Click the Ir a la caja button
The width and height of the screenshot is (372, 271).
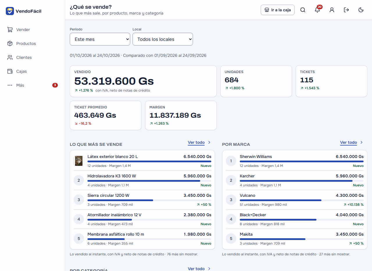click(x=278, y=10)
